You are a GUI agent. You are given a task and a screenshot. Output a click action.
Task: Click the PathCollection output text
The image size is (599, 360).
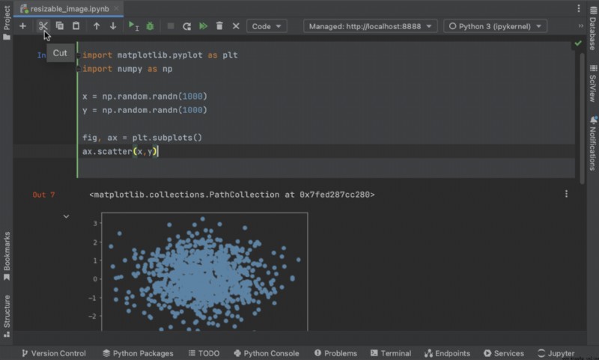pyautogui.click(x=232, y=195)
